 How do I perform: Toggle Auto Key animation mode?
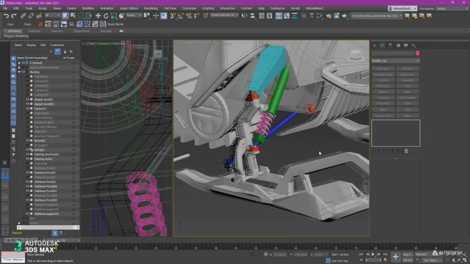(408, 254)
